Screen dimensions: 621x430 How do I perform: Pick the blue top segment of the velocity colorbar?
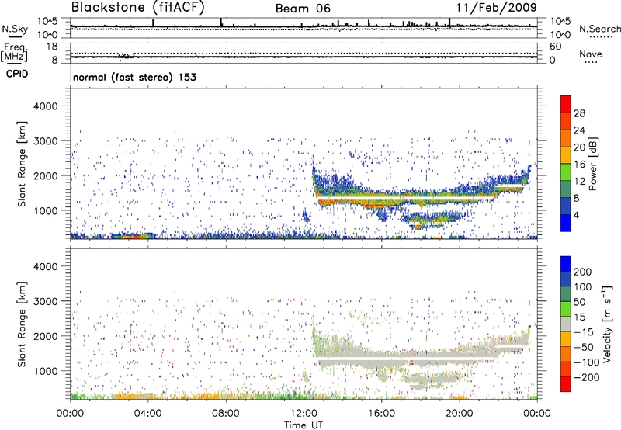(566, 264)
